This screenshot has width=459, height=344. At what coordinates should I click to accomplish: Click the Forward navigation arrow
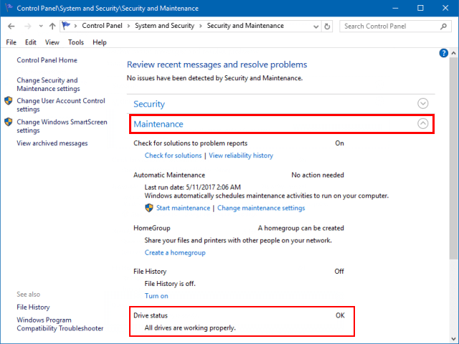pos(27,26)
